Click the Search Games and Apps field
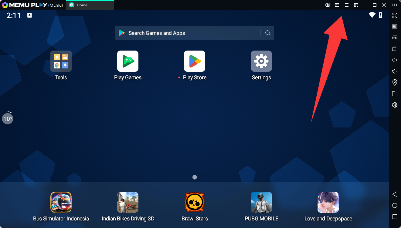The width and height of the screenshot is (401, 228). (188, 33)
